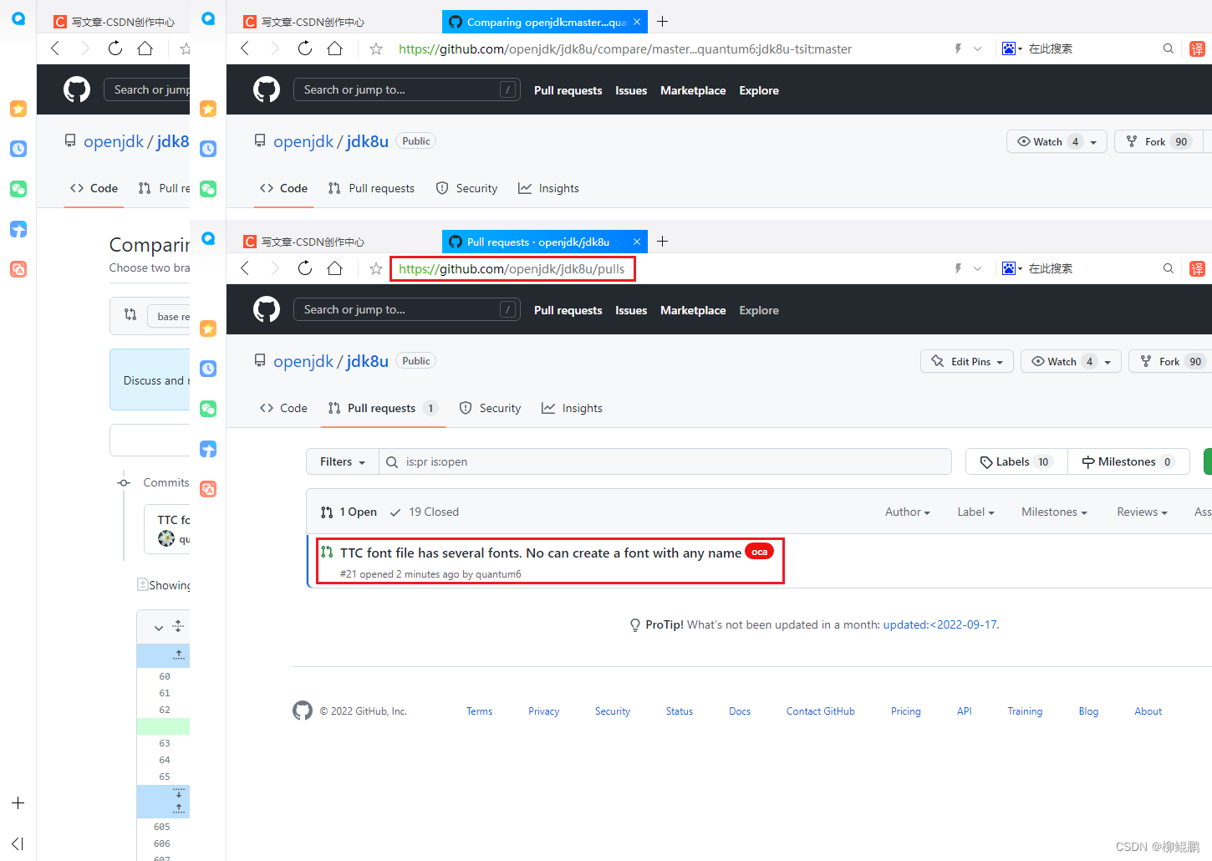Click the red translate icon in the toolbar
1212x861 pixels.
tap(1197, 268)
